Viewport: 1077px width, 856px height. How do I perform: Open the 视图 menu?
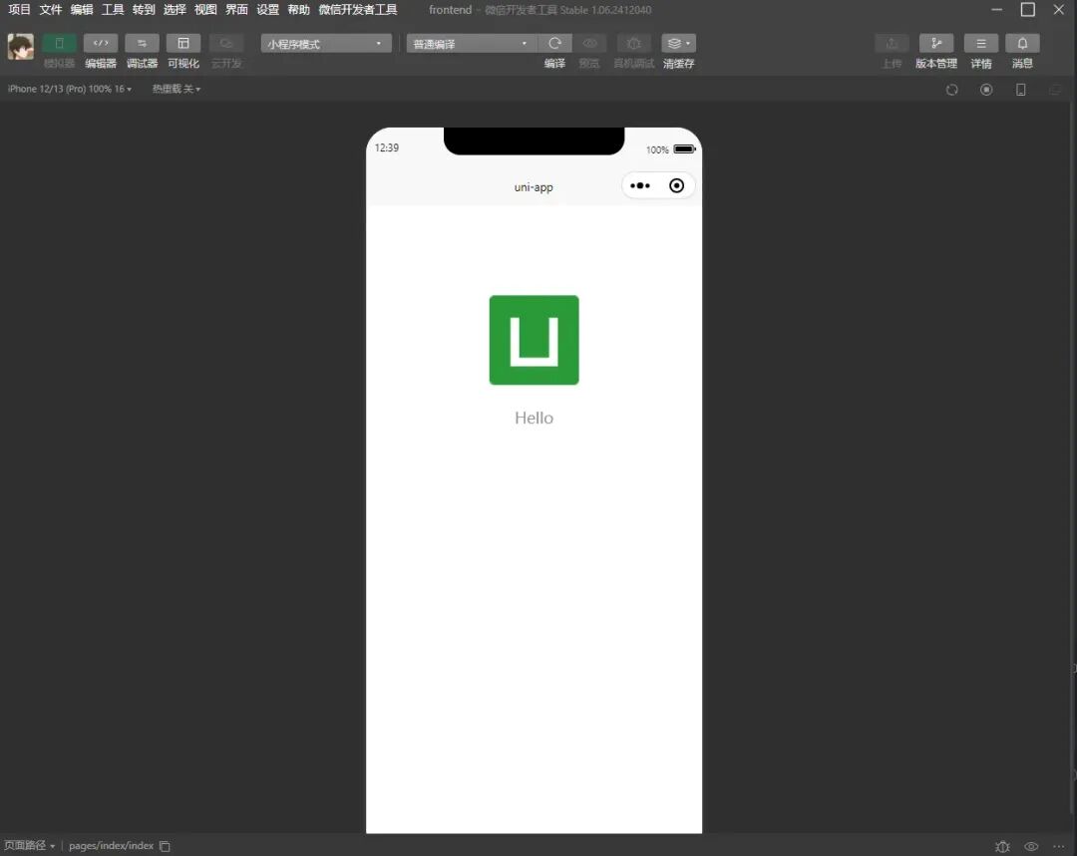point(205,10)
